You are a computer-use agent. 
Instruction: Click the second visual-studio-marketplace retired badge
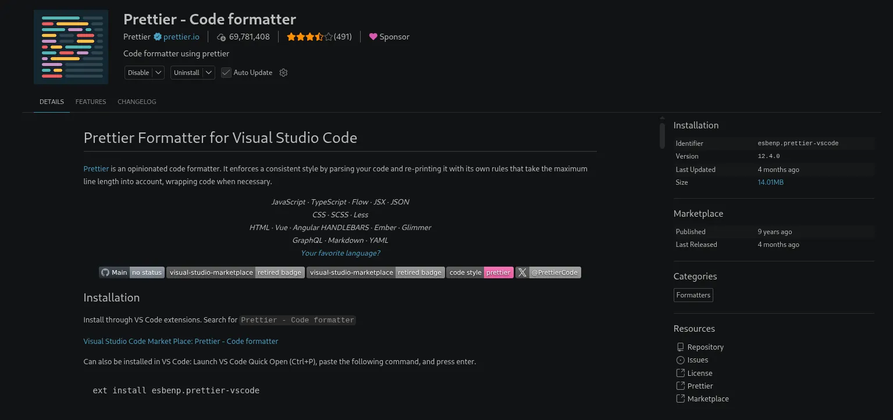click(376, 272)
